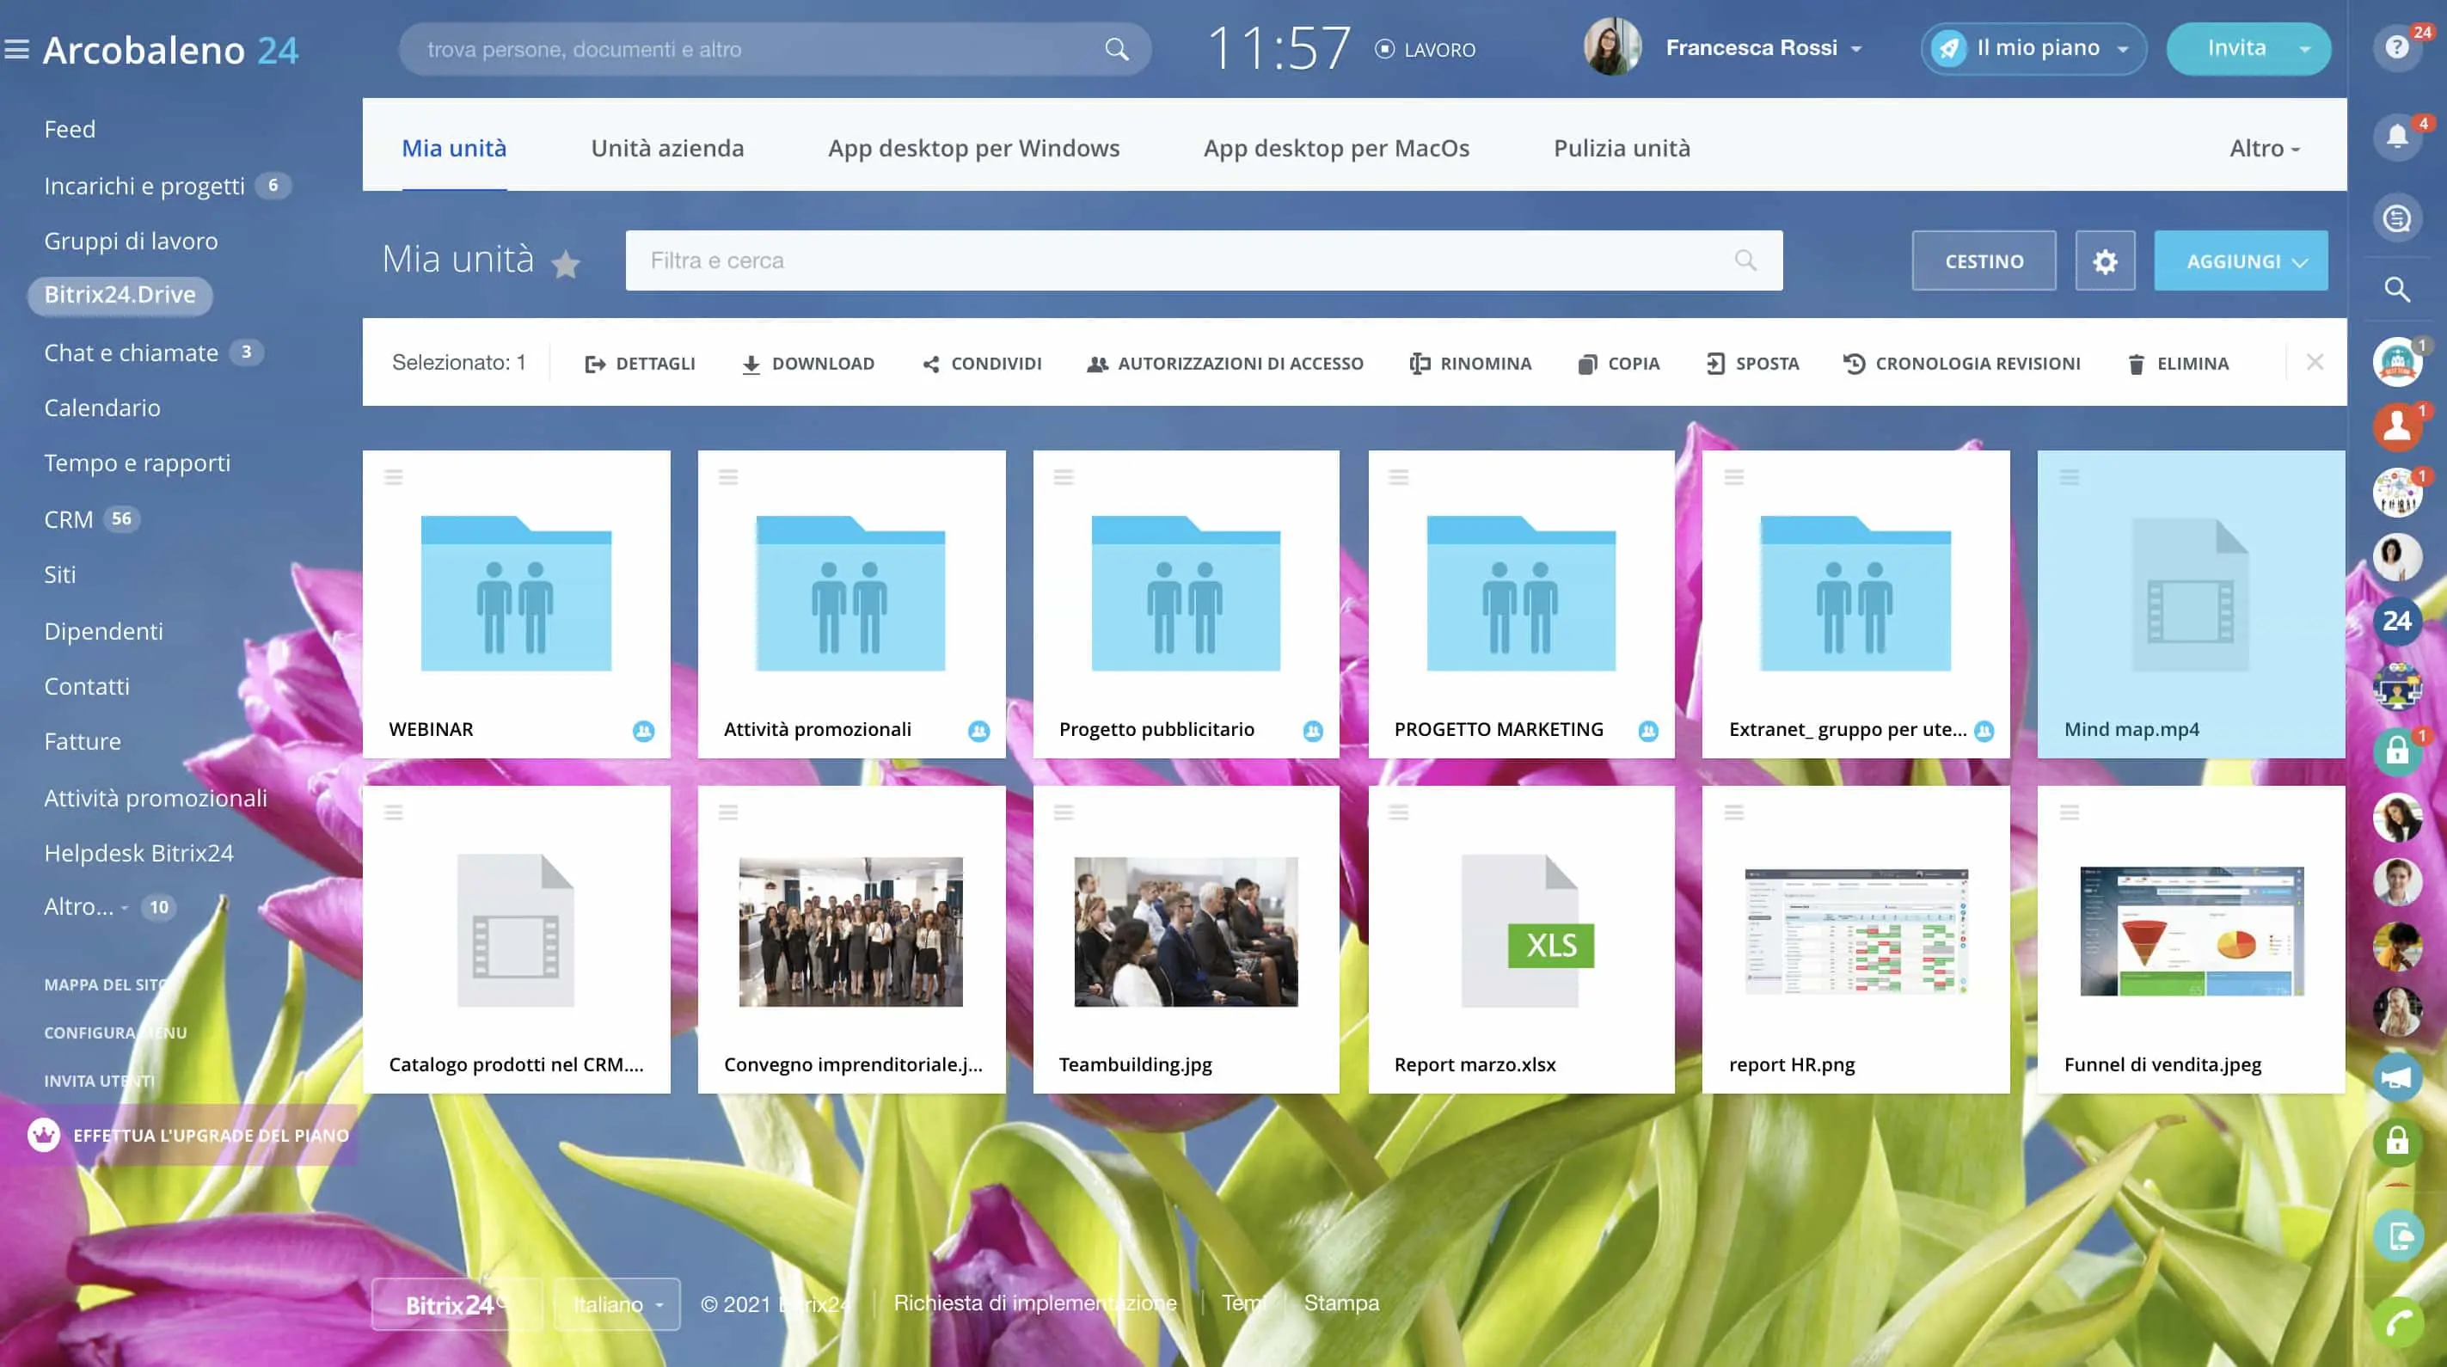
Task: Open drive settings gear icon
Action: [x=2105, y=261]
